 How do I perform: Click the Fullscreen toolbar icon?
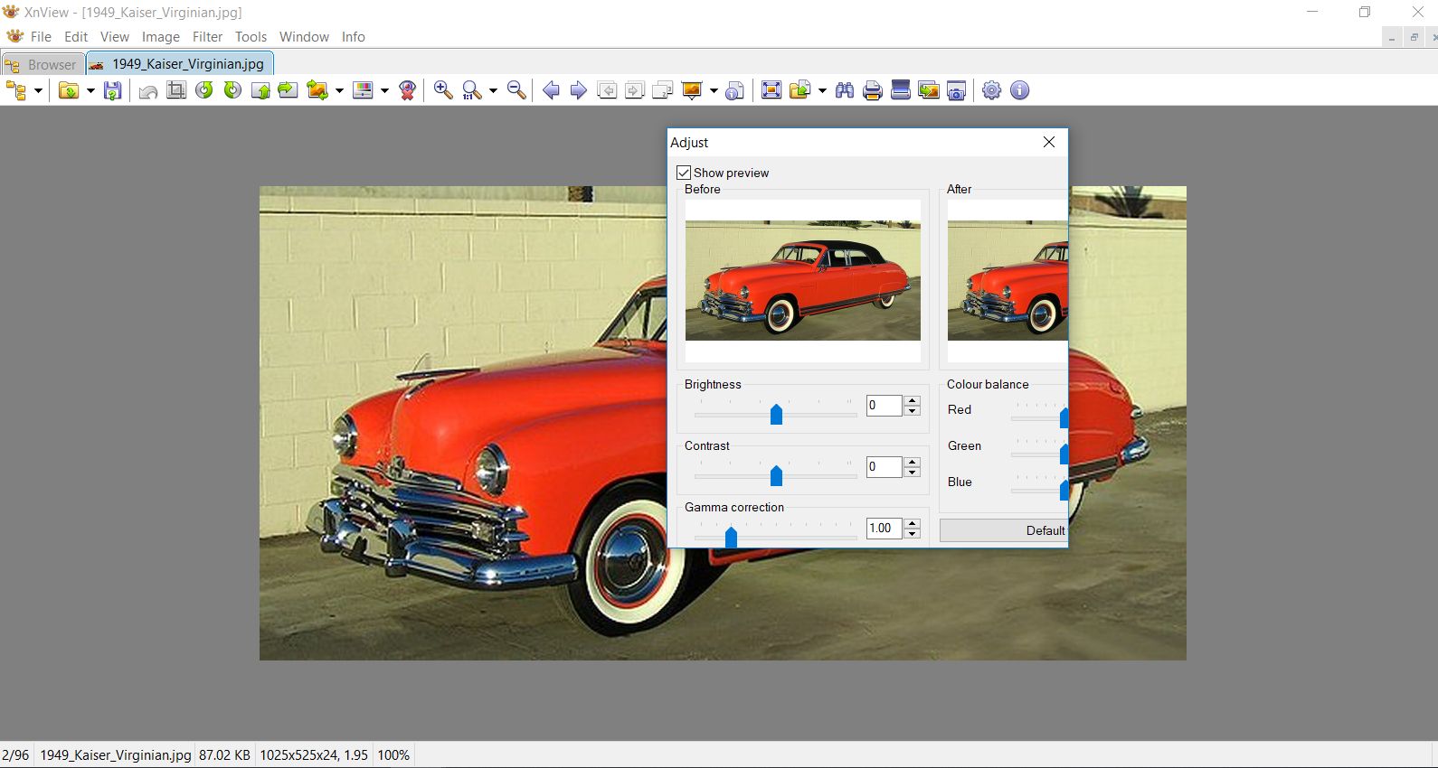pyautogui.click(x=771, y=90)
